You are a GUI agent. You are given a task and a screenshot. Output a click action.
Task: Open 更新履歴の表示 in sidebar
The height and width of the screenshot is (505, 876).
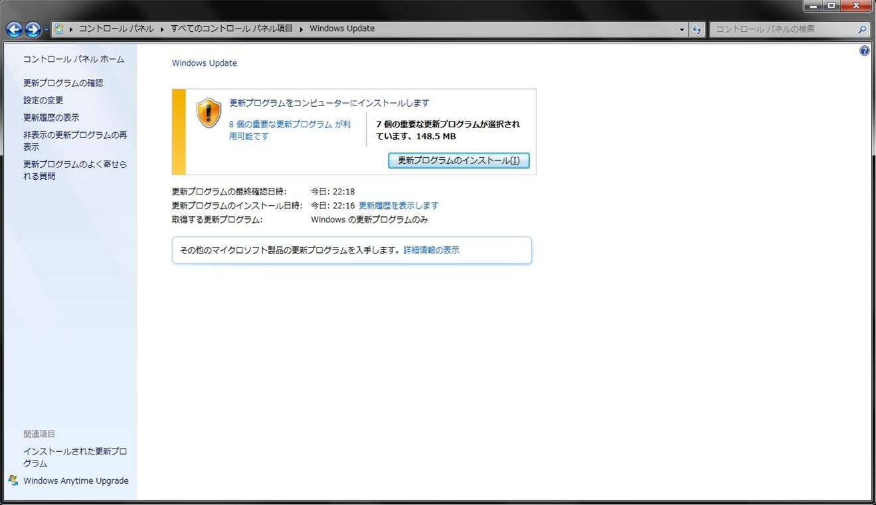[51, 117]
